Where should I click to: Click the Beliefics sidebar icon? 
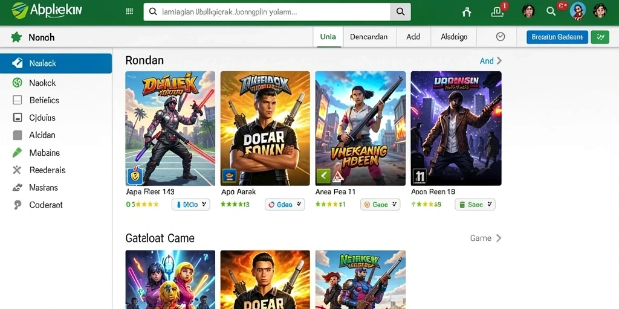click(18, 100)
